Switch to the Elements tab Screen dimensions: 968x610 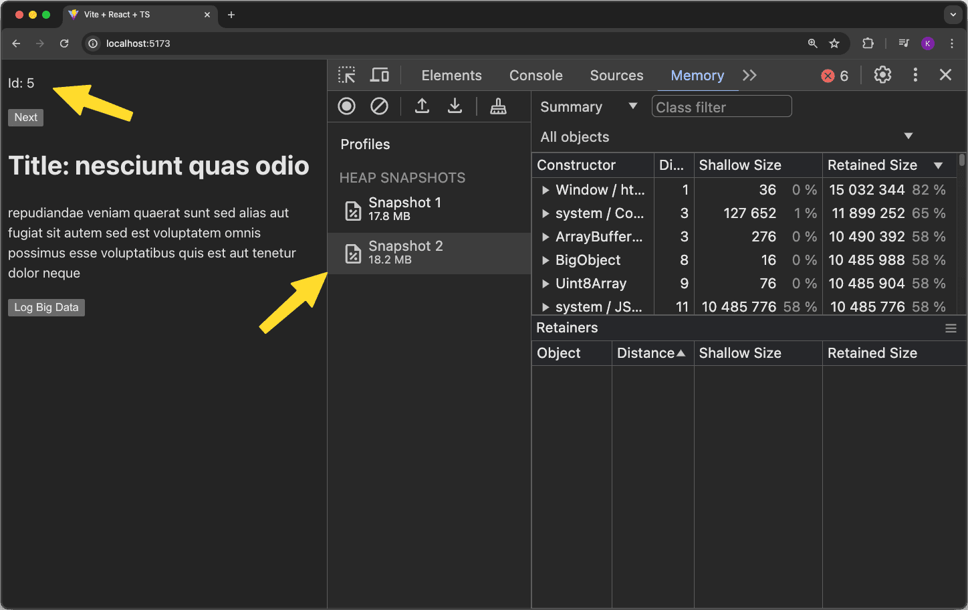point(451,76)
